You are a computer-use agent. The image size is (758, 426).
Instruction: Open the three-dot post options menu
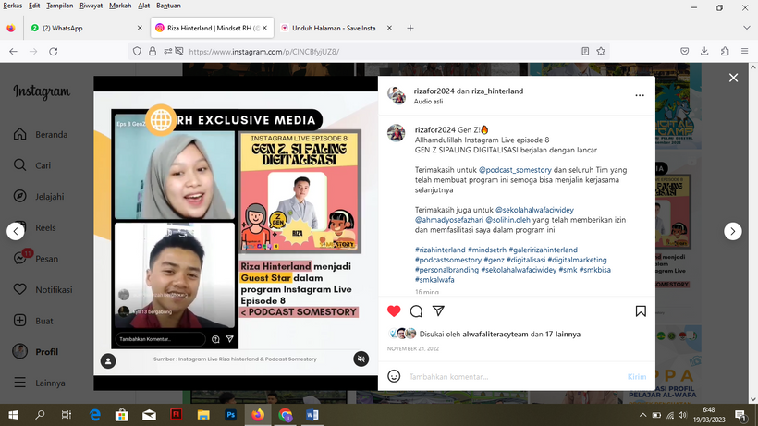[x=639, y=95]
